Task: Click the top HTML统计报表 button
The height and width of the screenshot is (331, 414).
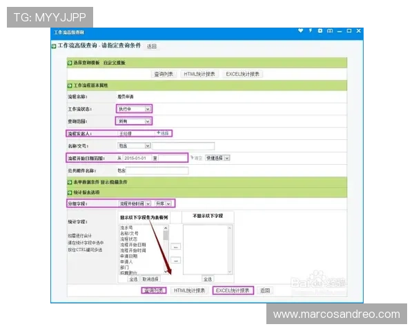Action: click(x=199, y=74)
